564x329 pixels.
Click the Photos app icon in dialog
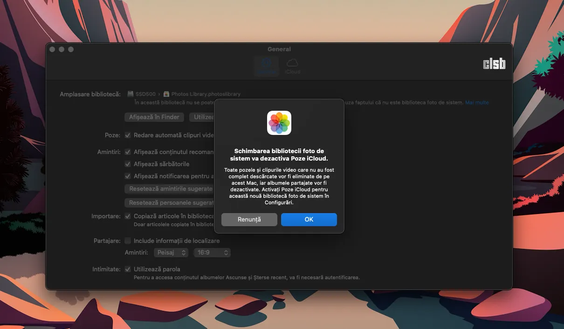[279, 123]
